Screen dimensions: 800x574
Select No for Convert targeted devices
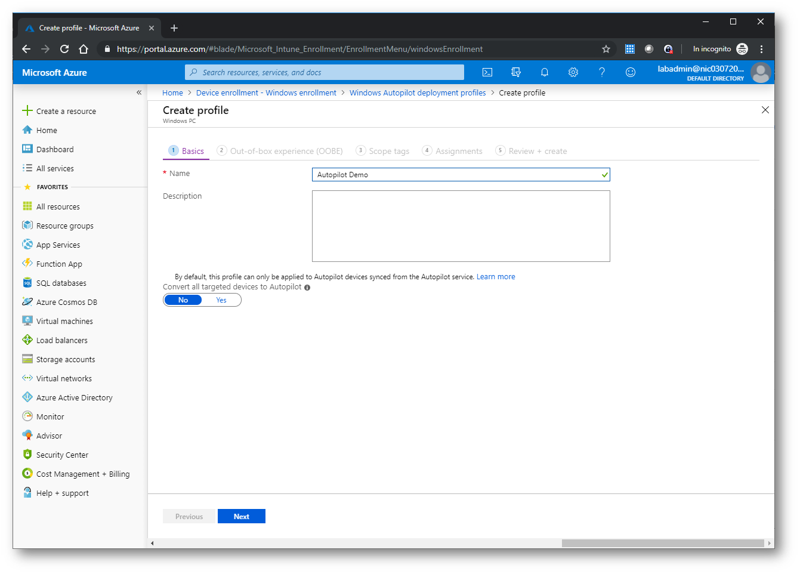[183, 300]
